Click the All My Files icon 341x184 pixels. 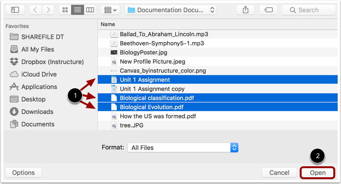(x=14, y=49)
